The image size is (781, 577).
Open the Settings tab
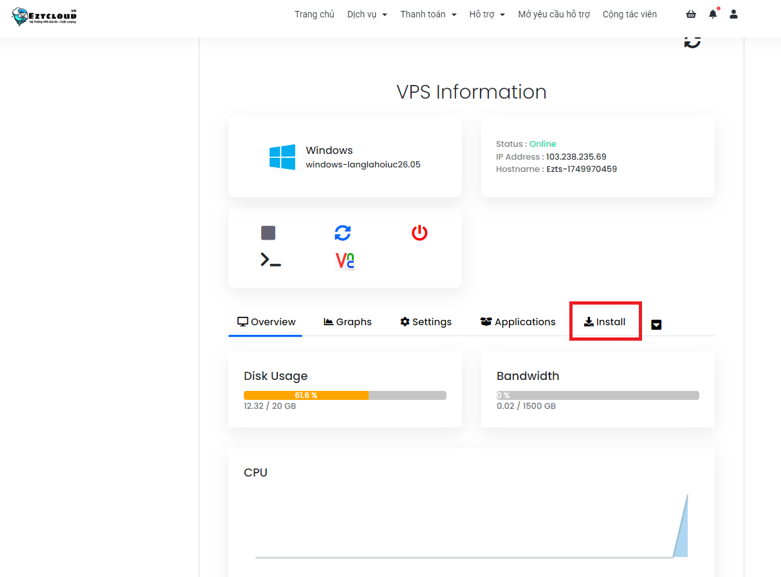[x=426, y=322]
